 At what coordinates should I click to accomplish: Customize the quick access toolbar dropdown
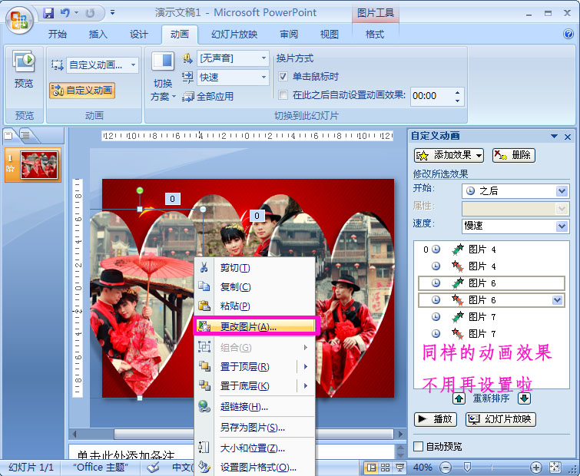pos(112,13)
